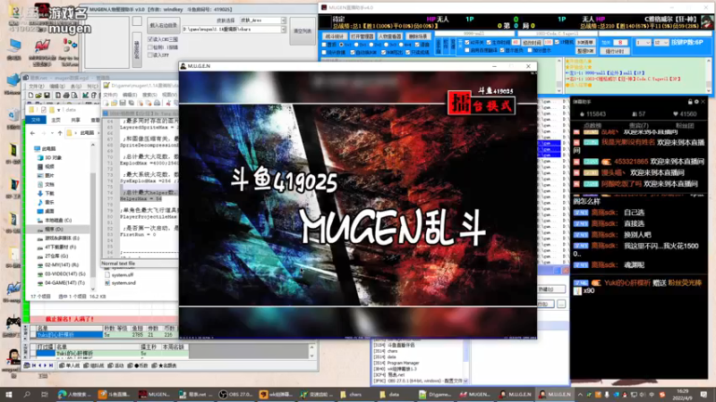Click the up arrow in File Explorer navigation

pos(60,133)
